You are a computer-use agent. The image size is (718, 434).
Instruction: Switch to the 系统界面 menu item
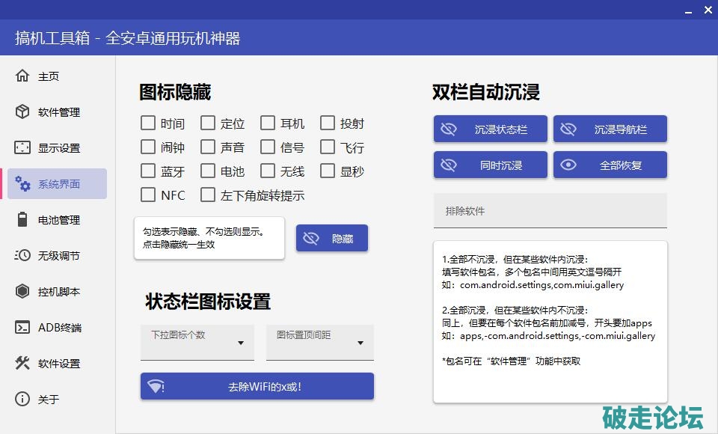pos(58,183)
